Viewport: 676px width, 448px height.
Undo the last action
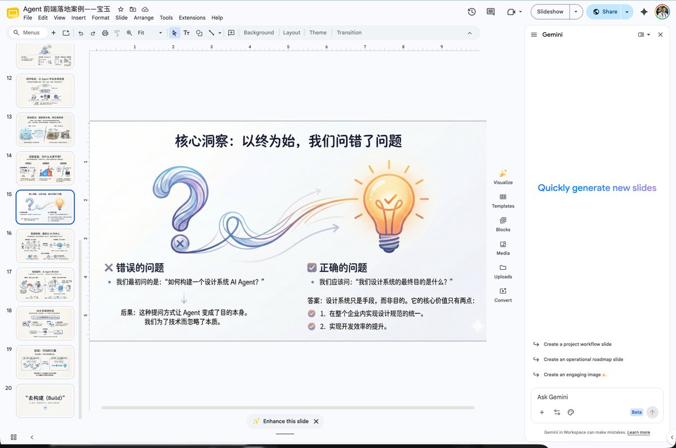pyautogui.click(x=81, y=33)
